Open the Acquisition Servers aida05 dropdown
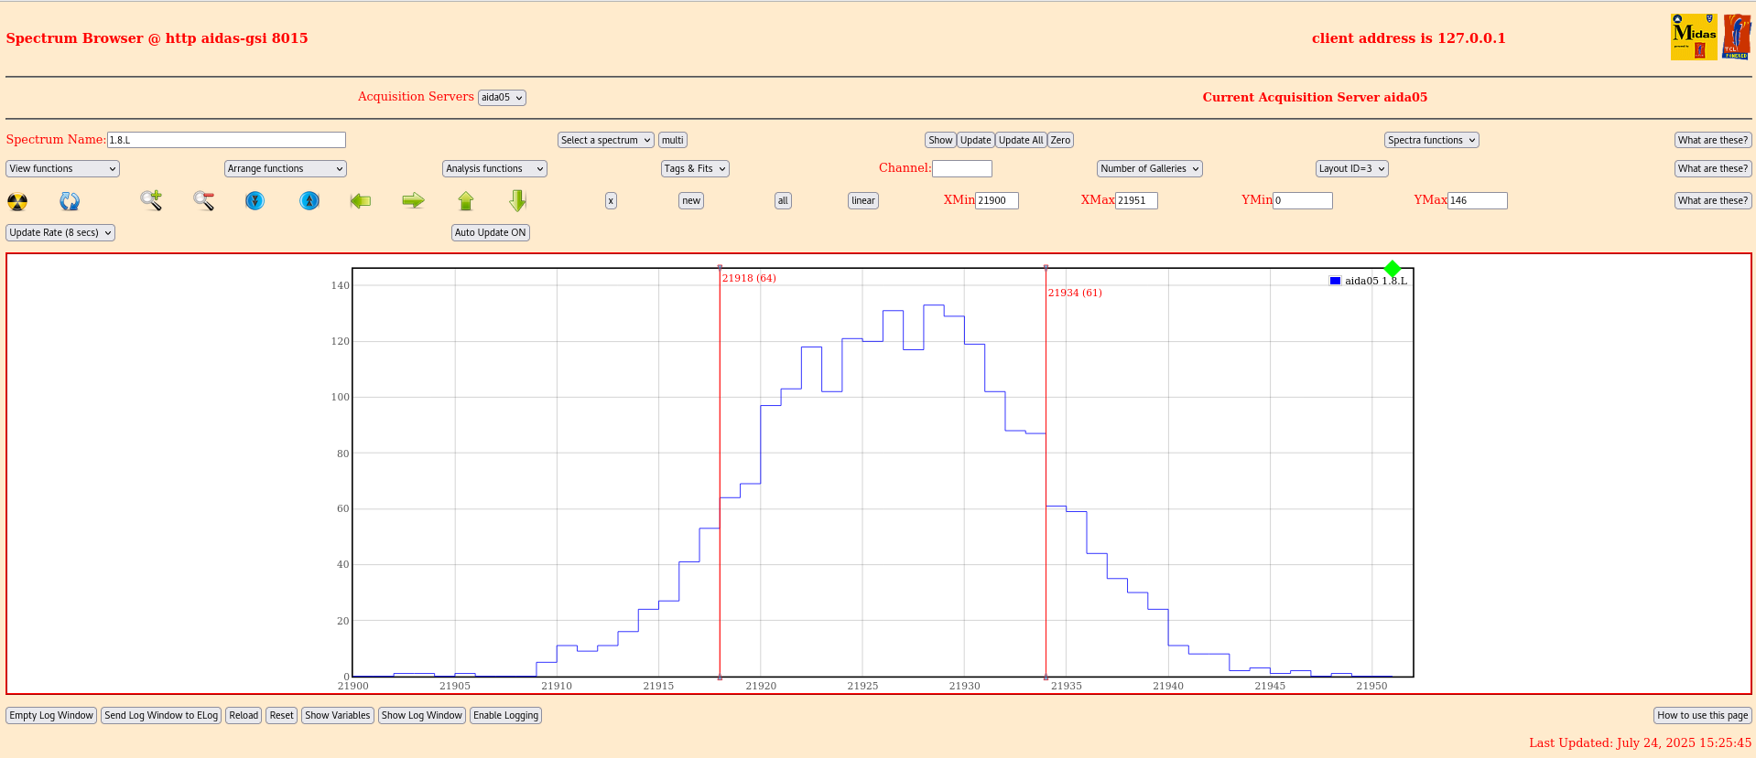Screen dimensions: 1756x758 click(502, 98)
